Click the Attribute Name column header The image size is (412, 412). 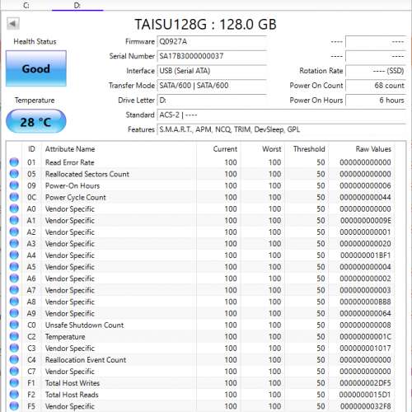click(70, 149)
